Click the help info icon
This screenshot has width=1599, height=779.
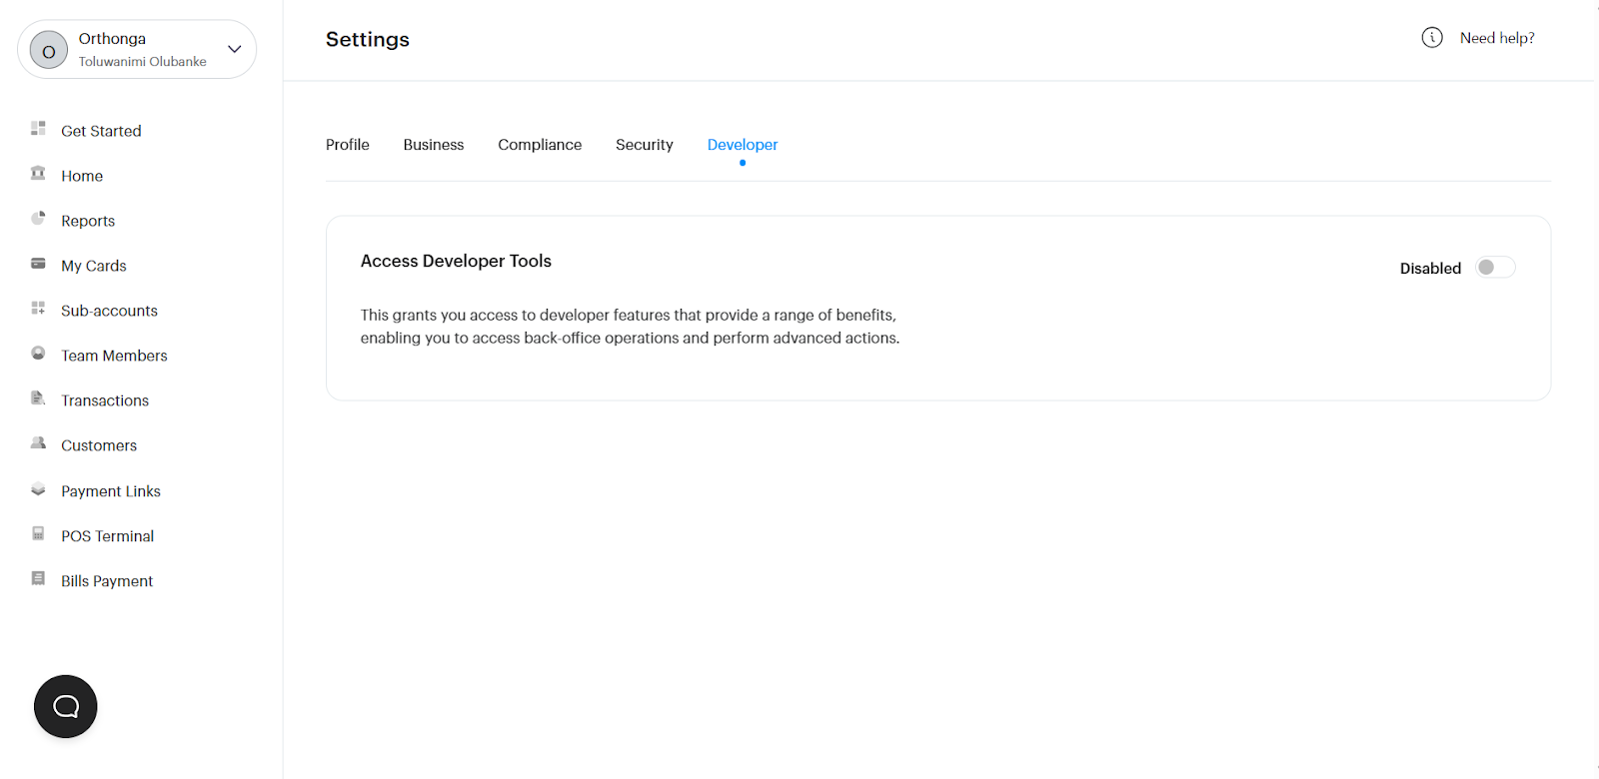tap(1432, 38)
